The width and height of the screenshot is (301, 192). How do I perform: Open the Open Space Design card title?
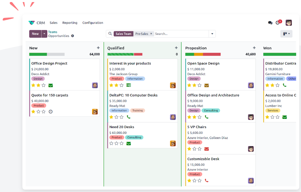pyautogui.click(x=203, y=63)
